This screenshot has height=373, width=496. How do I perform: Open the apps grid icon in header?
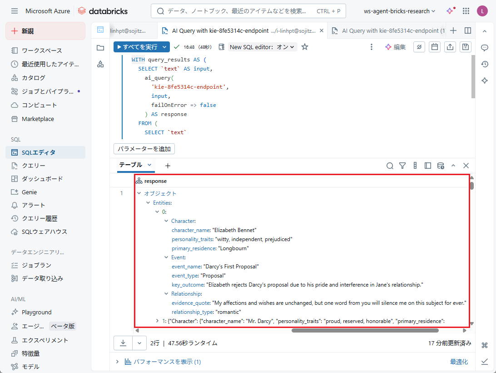466,11
